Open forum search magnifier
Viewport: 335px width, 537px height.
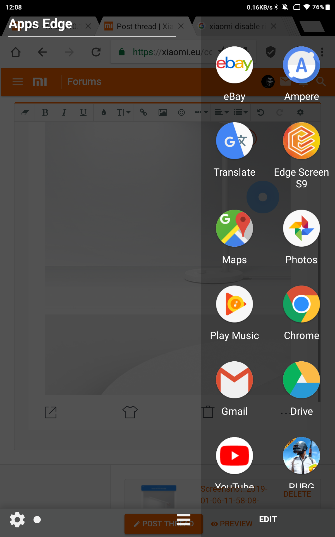[x=321, y=82]
